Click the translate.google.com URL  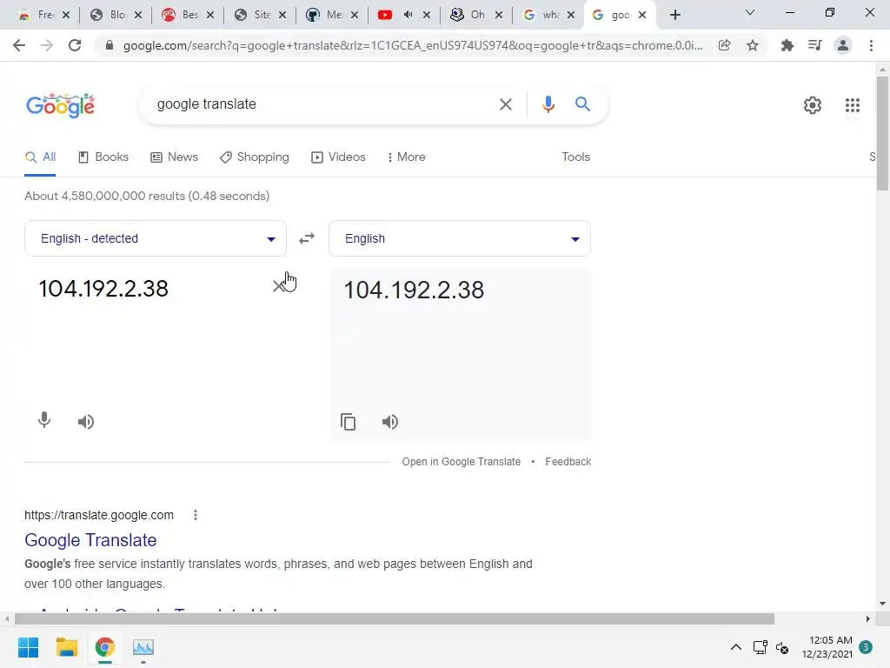click(99, 515)
